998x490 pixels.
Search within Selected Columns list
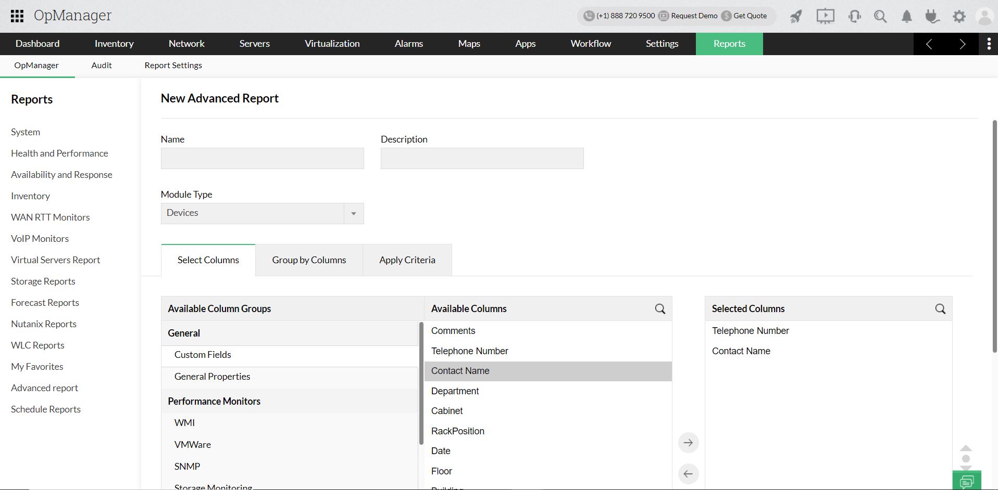pyautogui.click(x=940, y=309)
